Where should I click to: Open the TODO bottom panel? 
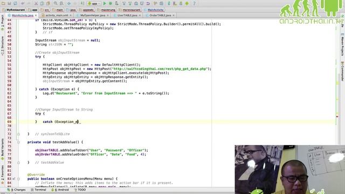[80, 190]
